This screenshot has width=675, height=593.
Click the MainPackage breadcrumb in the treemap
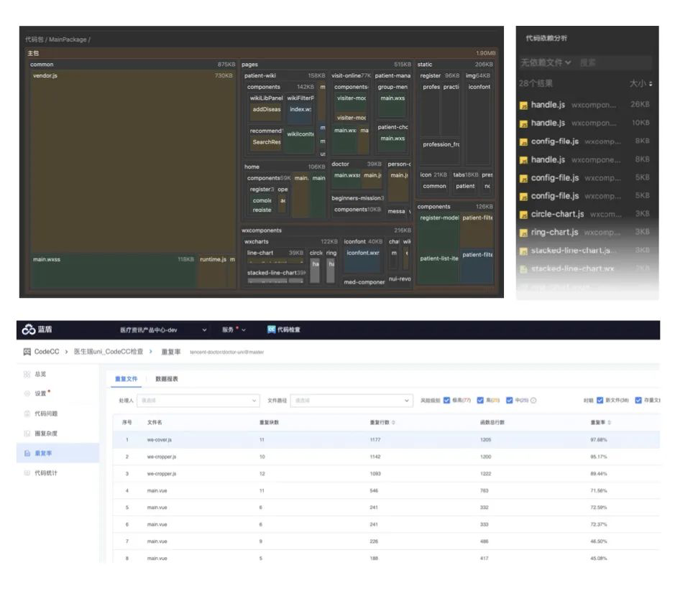[68, 39]
